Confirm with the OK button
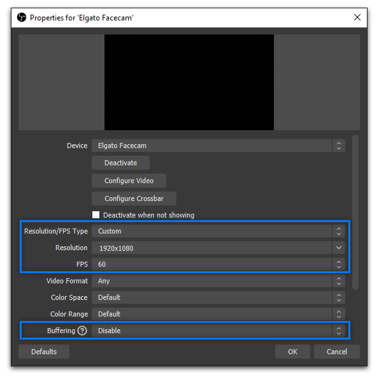This screenshot has width=379, height=381. [292, 352]
